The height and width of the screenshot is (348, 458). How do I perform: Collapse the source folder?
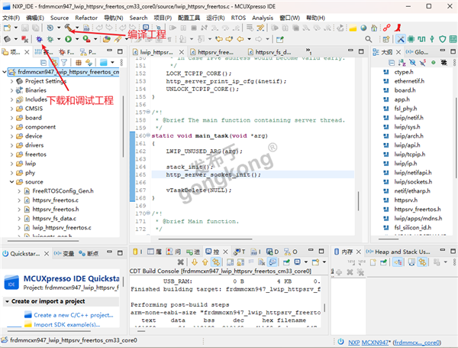pos(11,182)
